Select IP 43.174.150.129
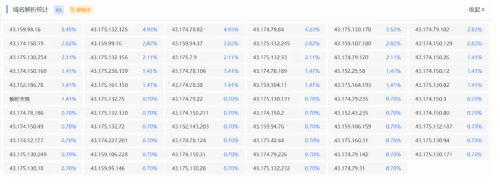This screenshot has width=500, height=184. (434, 43)
